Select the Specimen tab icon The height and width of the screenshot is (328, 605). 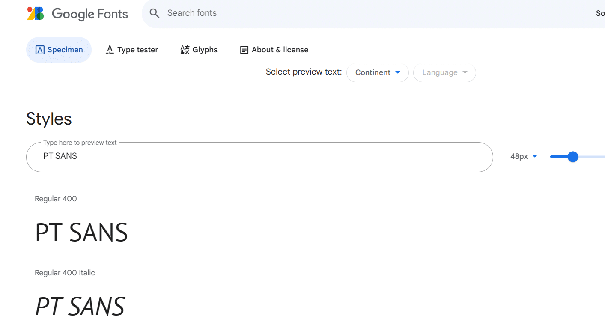[40, 50]
